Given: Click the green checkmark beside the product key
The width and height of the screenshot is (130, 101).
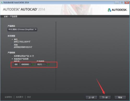Looking at the screenshot, I should tap(48, 64).
